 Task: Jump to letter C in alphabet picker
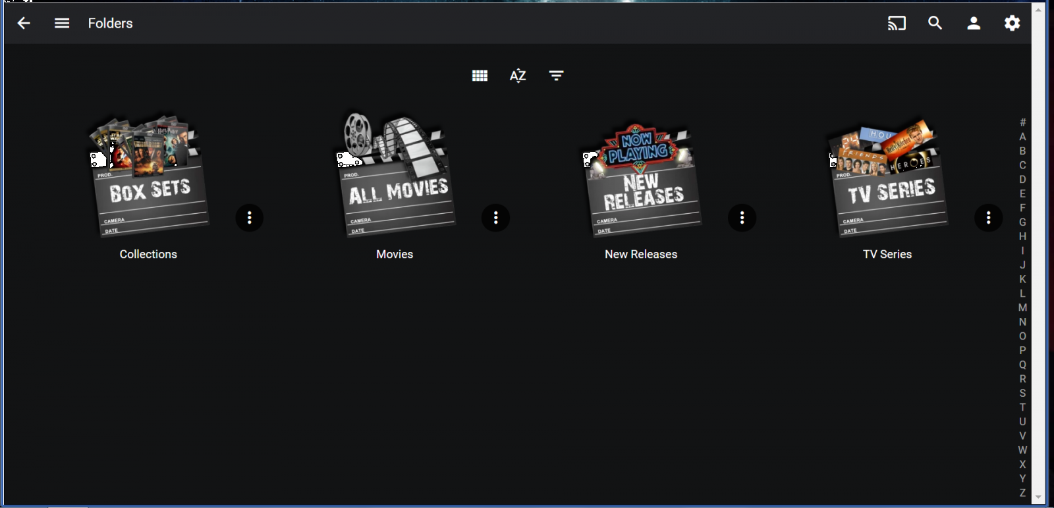(1022, 165)
